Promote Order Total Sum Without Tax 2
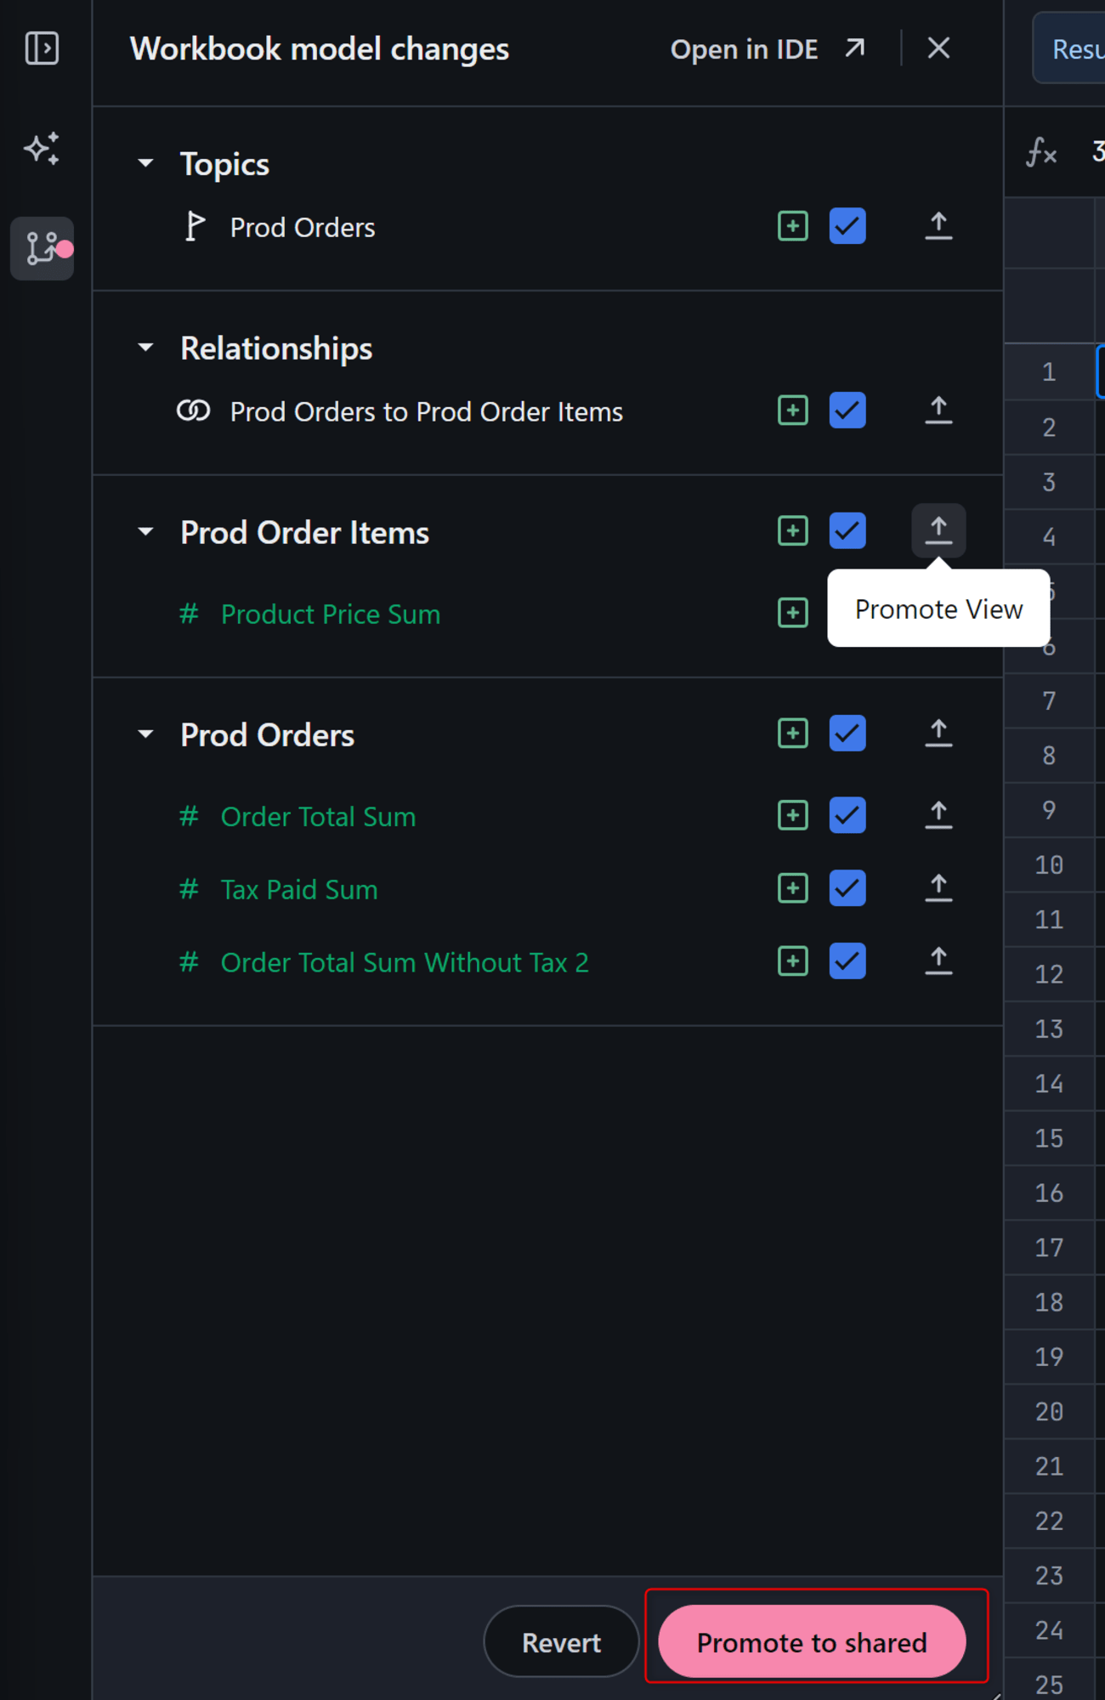 pyautogui.click(x=938, y=961)
